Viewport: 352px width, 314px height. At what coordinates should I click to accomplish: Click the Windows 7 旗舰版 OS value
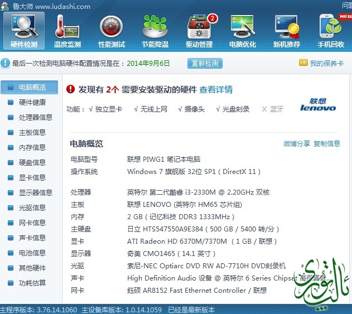tap(194, 172)
